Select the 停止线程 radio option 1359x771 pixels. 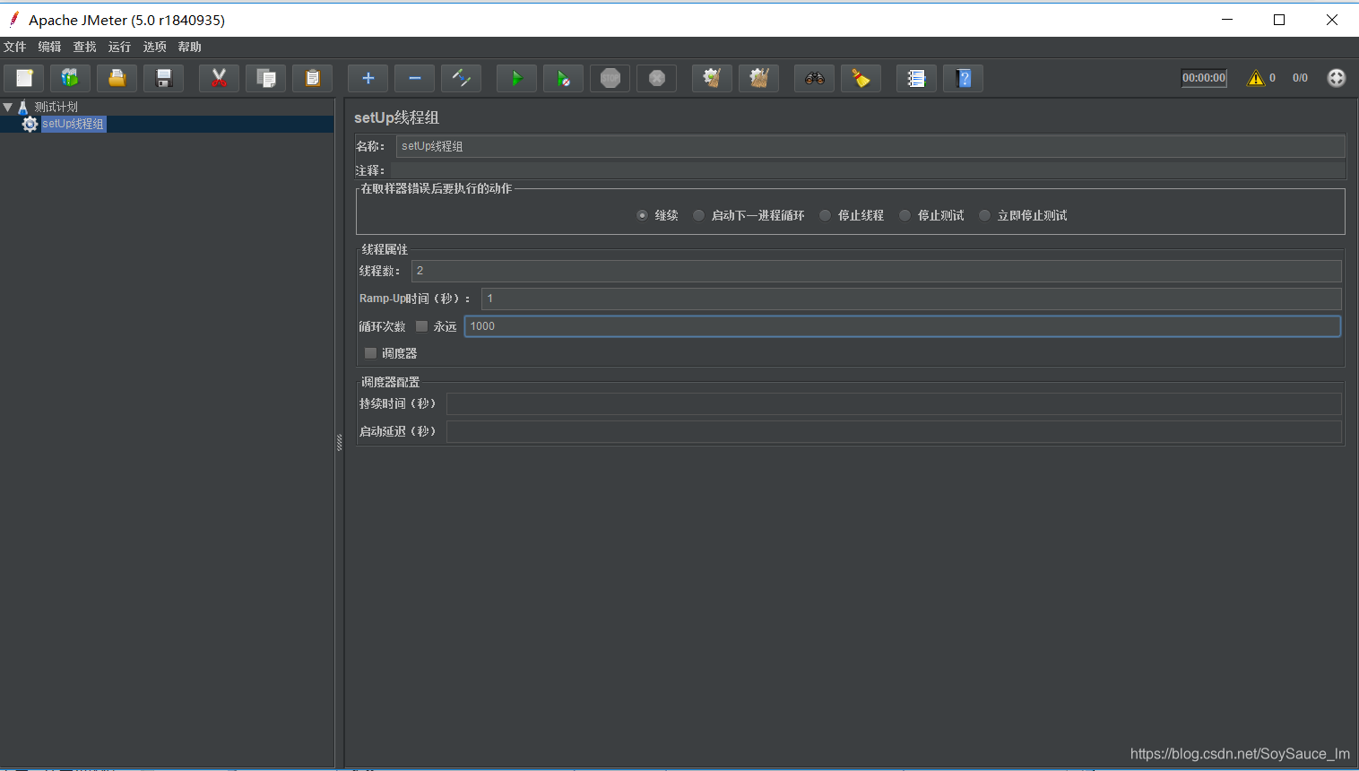coord(825,215)
